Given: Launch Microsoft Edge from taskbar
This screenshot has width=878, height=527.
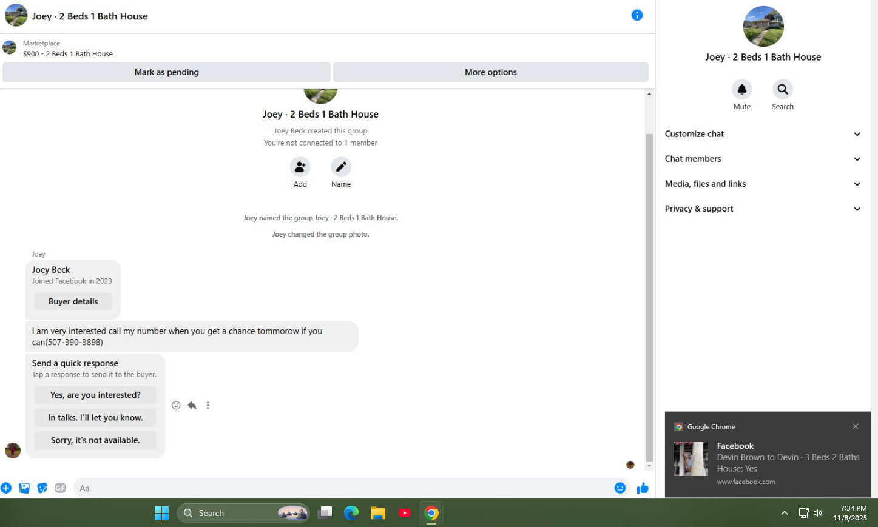Looking at the screenshot, I should pos(351,513).
